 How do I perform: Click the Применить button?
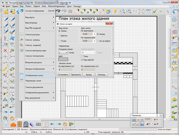point(76,75)
